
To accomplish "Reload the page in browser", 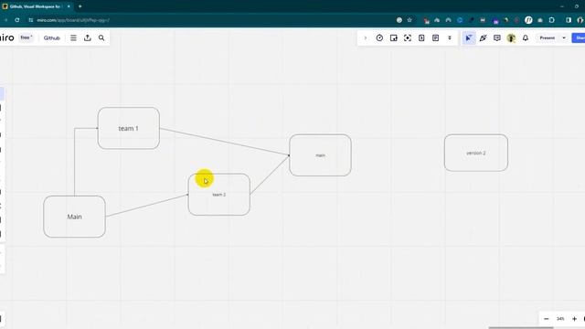I will click(x=17, y=20).
